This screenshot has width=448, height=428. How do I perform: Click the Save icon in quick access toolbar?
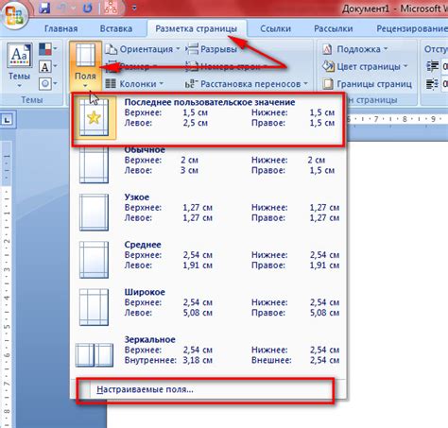[x=45, y=8]
